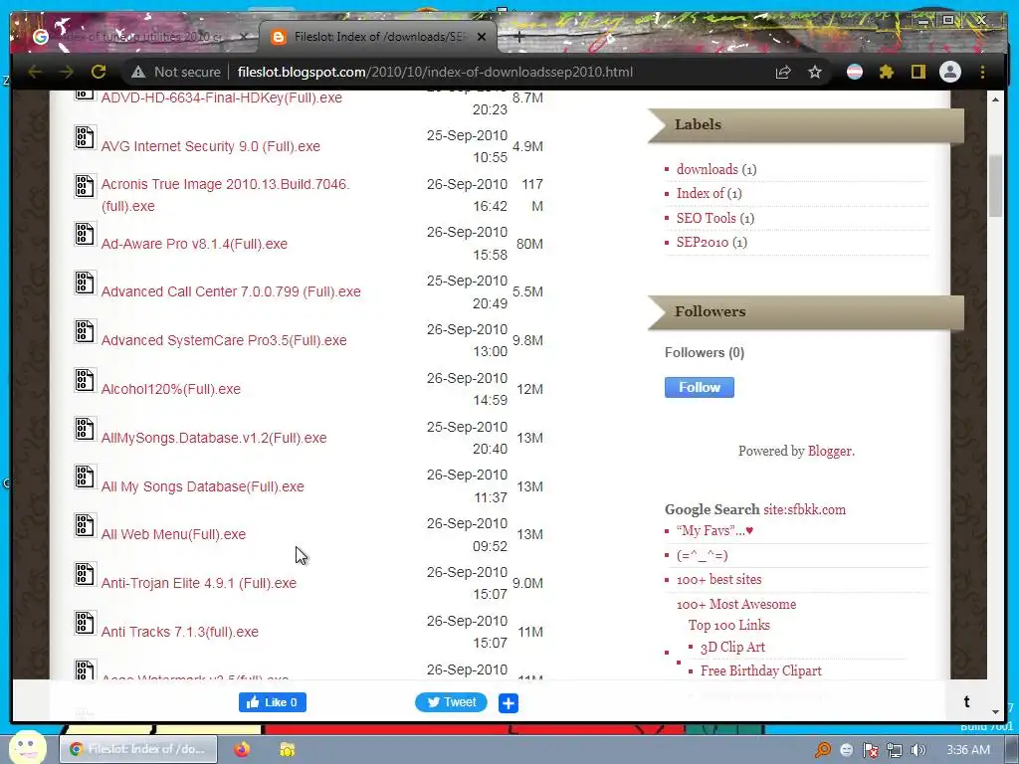Click the Fileslot taskbar window button

coord(139,749)
